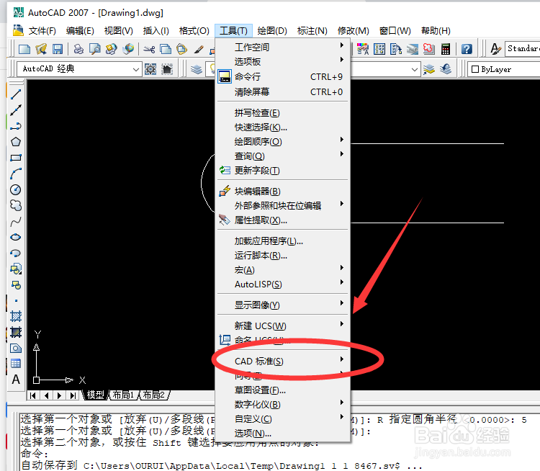540x471 pixels.
Task: Click the Print icon
Action: pos(78,49)
